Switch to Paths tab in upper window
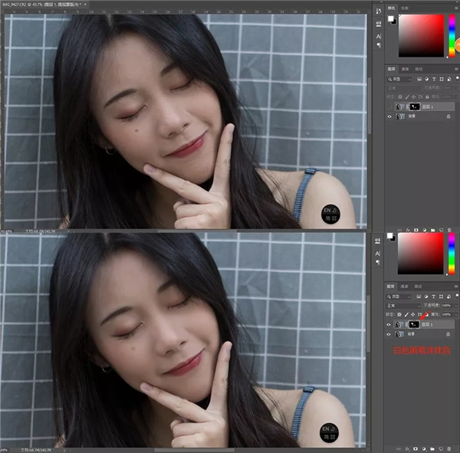460x453 pixels. click(x=419, y=69)
